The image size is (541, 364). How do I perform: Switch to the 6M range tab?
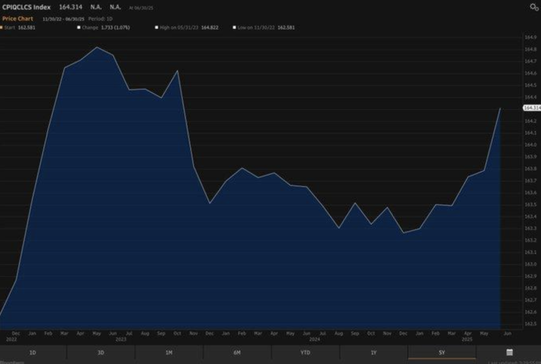coord(237,352)
